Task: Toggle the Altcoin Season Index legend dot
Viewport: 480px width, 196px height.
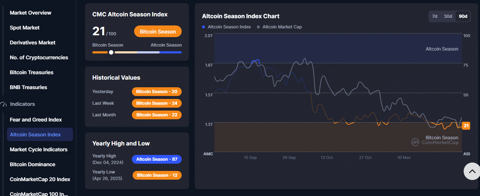Action: point(203,27)
